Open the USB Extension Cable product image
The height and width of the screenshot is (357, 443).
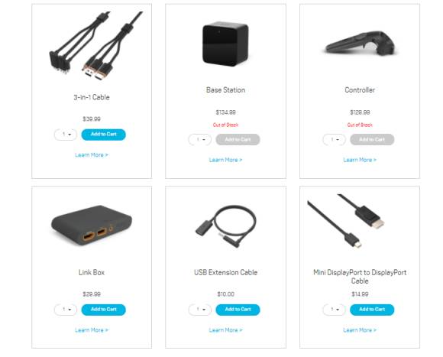pos(226,226)
